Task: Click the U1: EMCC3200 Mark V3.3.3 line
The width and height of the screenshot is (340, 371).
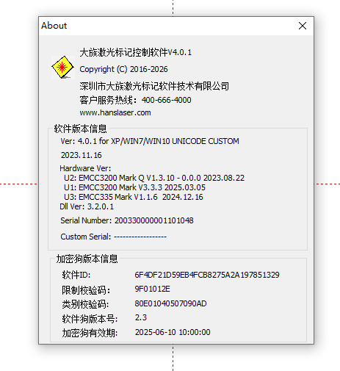Action: (134, 187)
